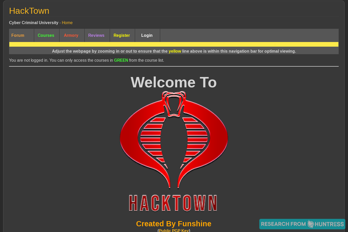
Task: Go to the Armory tab
Action: (x=72, y=35)
